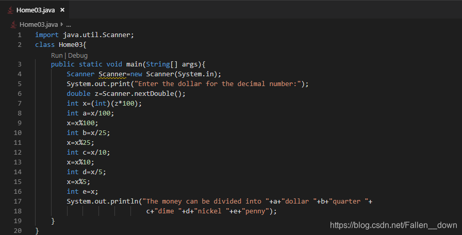Click 'x=x%100;' on line 9
Screen dimensions: 462x235
[82, 123]
